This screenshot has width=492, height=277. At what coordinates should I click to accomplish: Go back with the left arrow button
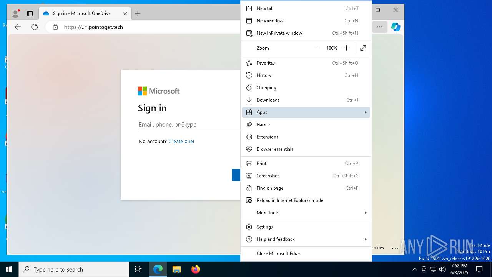[18, 27]
